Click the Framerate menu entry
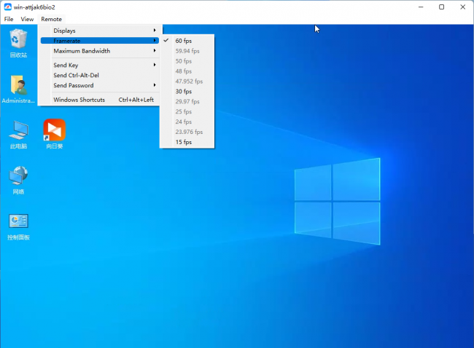 click(x=100, y=41)
